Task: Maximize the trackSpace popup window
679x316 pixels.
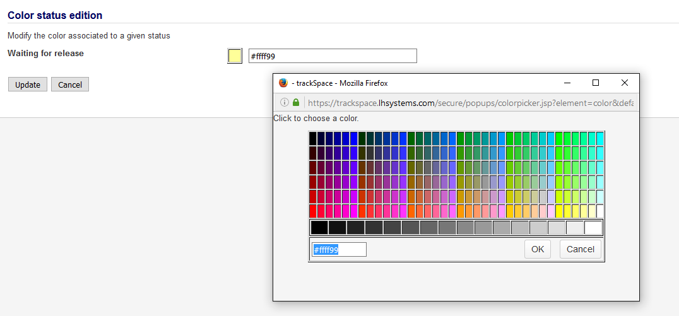Action: 596,83
